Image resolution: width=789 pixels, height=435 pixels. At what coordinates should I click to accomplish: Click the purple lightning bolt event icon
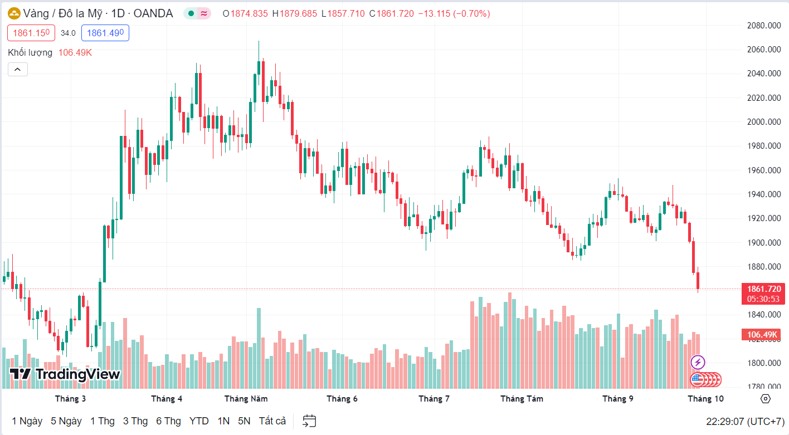(698, 363)
